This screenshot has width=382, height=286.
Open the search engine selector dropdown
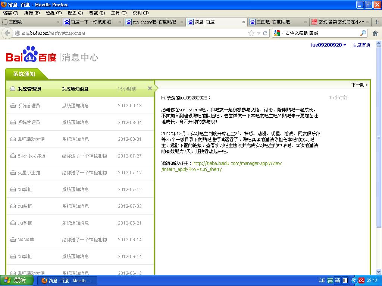[278, 33]
